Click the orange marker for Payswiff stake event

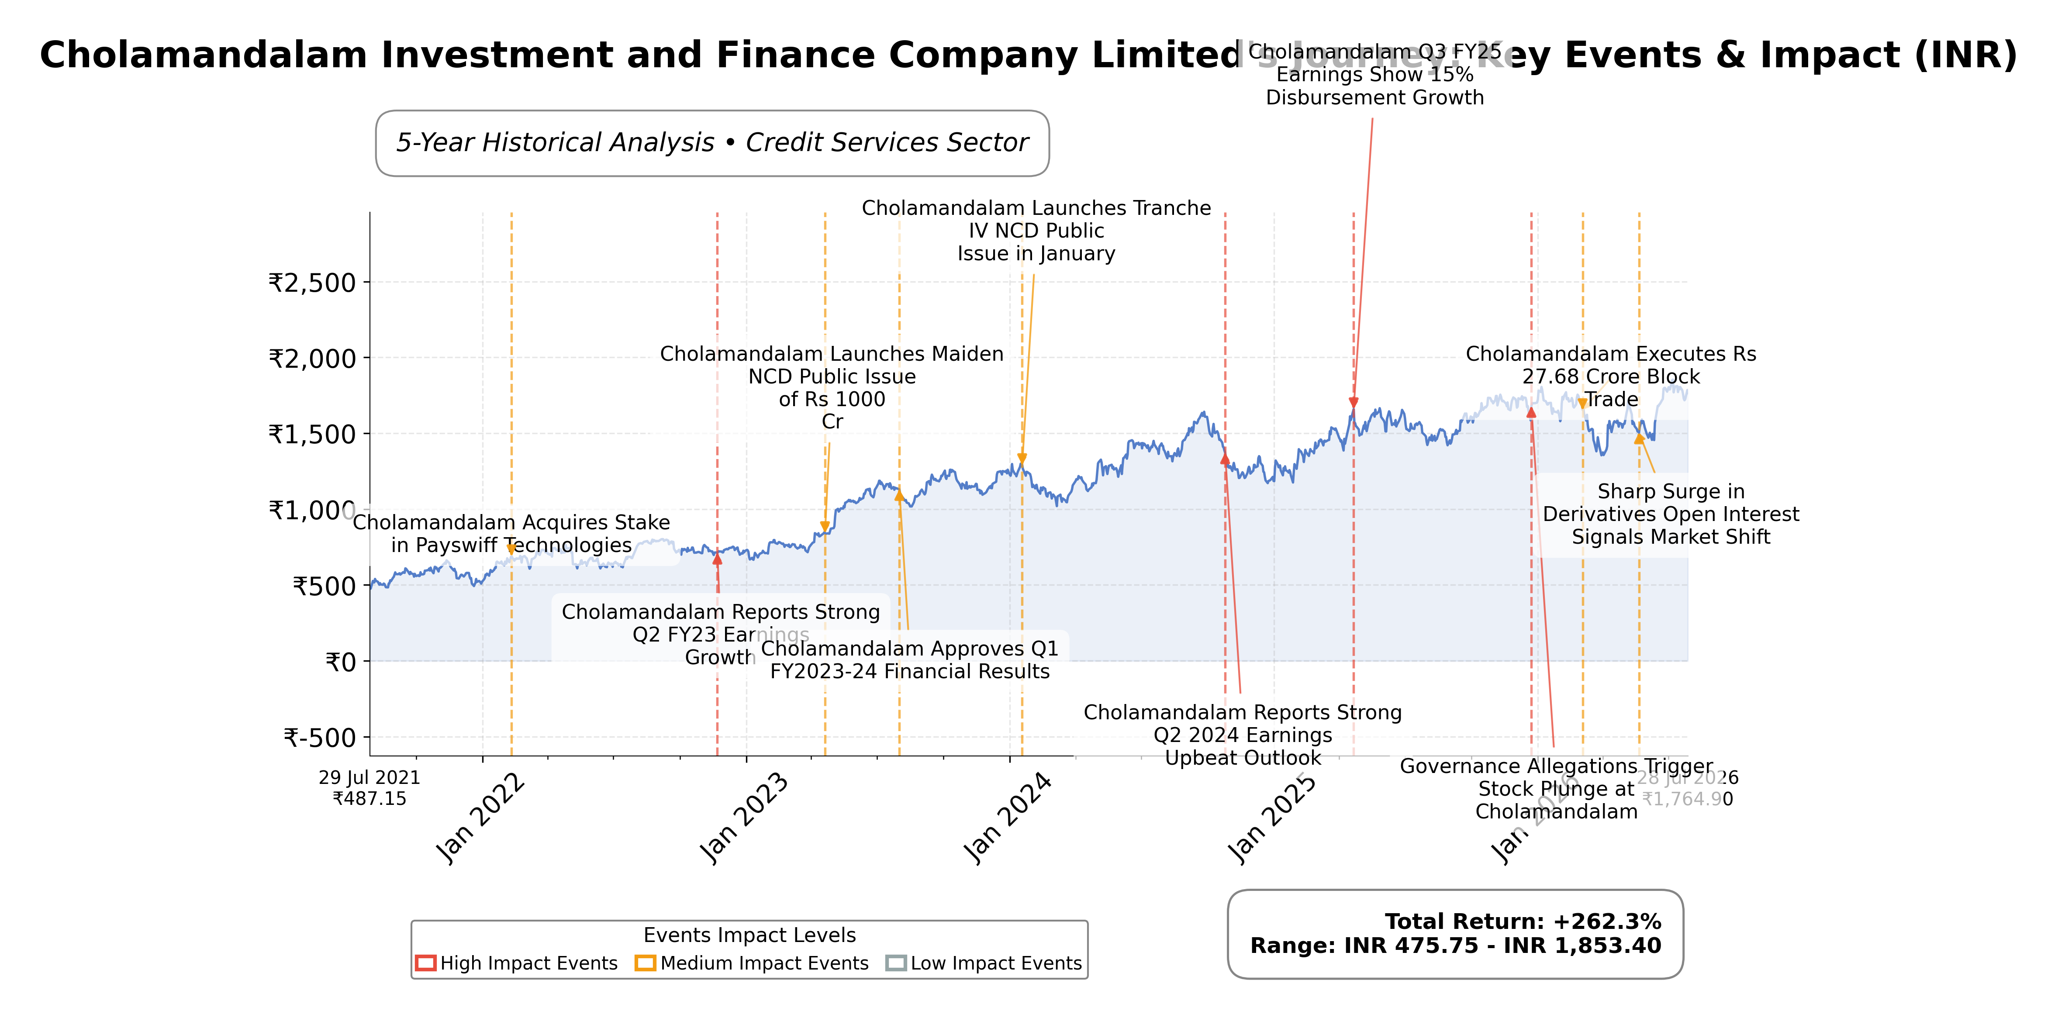tap(511, 550)
